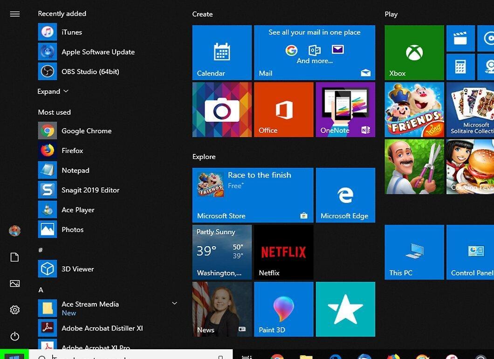The width and height of the screenshot is (494, 359).
Task: Click the Power icon in the sidebar
Action: click(15, 336)
